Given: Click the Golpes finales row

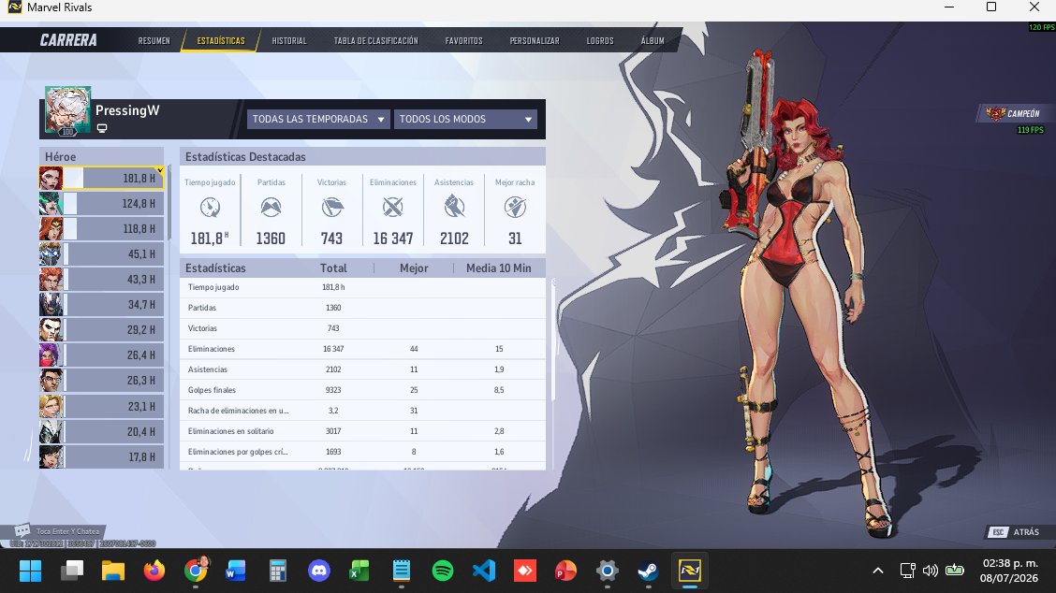Looking at the screenshot, I should click(362, 390).
